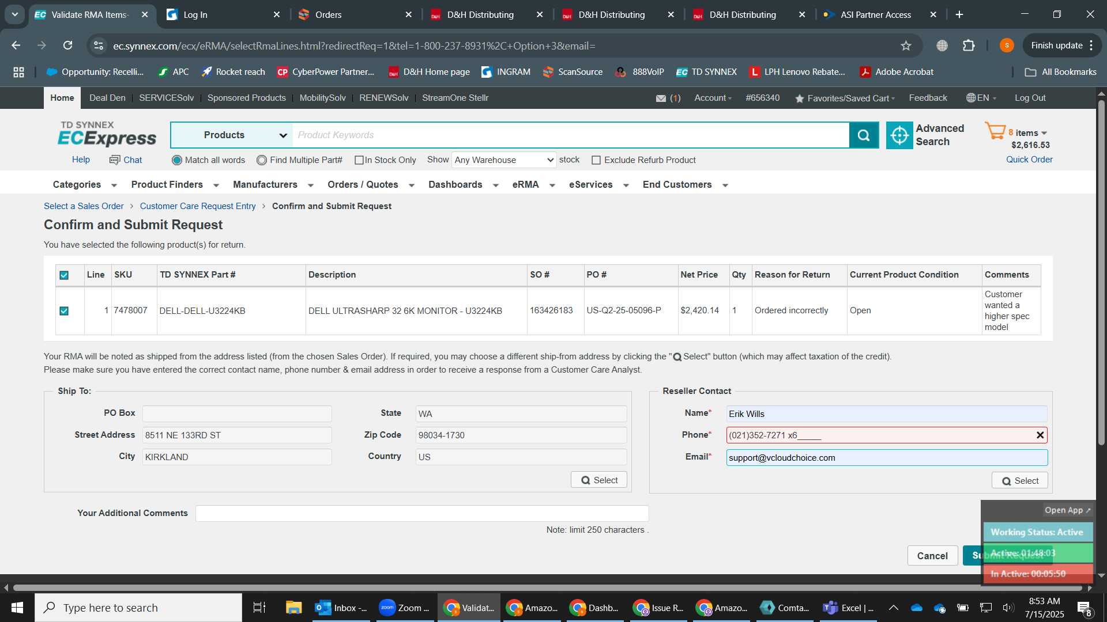Open Customer Care Request Entry breadcrumb
This screenshot has width=1107, height=622.
[198, 206]
